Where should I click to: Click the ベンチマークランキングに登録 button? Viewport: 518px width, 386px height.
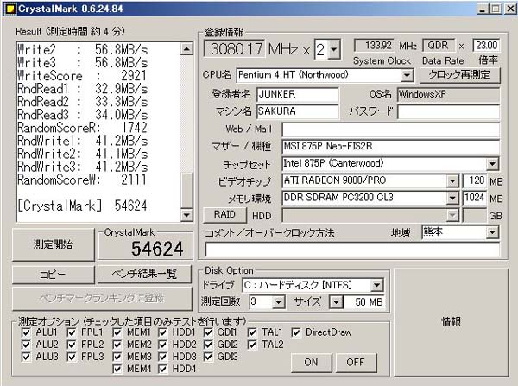coord(102,298)
